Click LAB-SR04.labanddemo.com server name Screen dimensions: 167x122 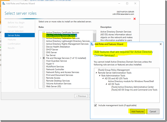pos(123,14)
